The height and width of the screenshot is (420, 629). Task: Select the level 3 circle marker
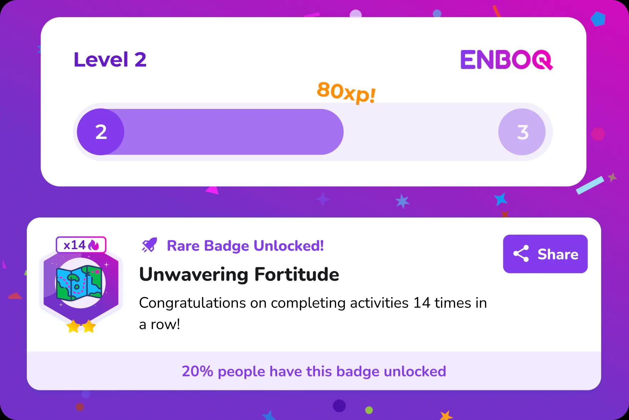click(522, 132)
